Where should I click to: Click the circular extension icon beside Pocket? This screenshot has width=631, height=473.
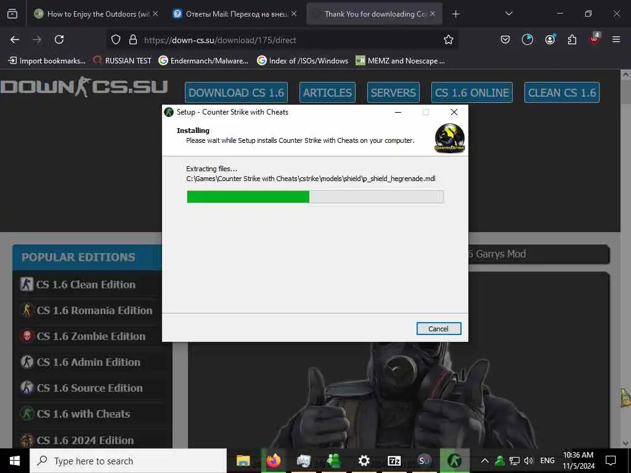click(527, 39)
